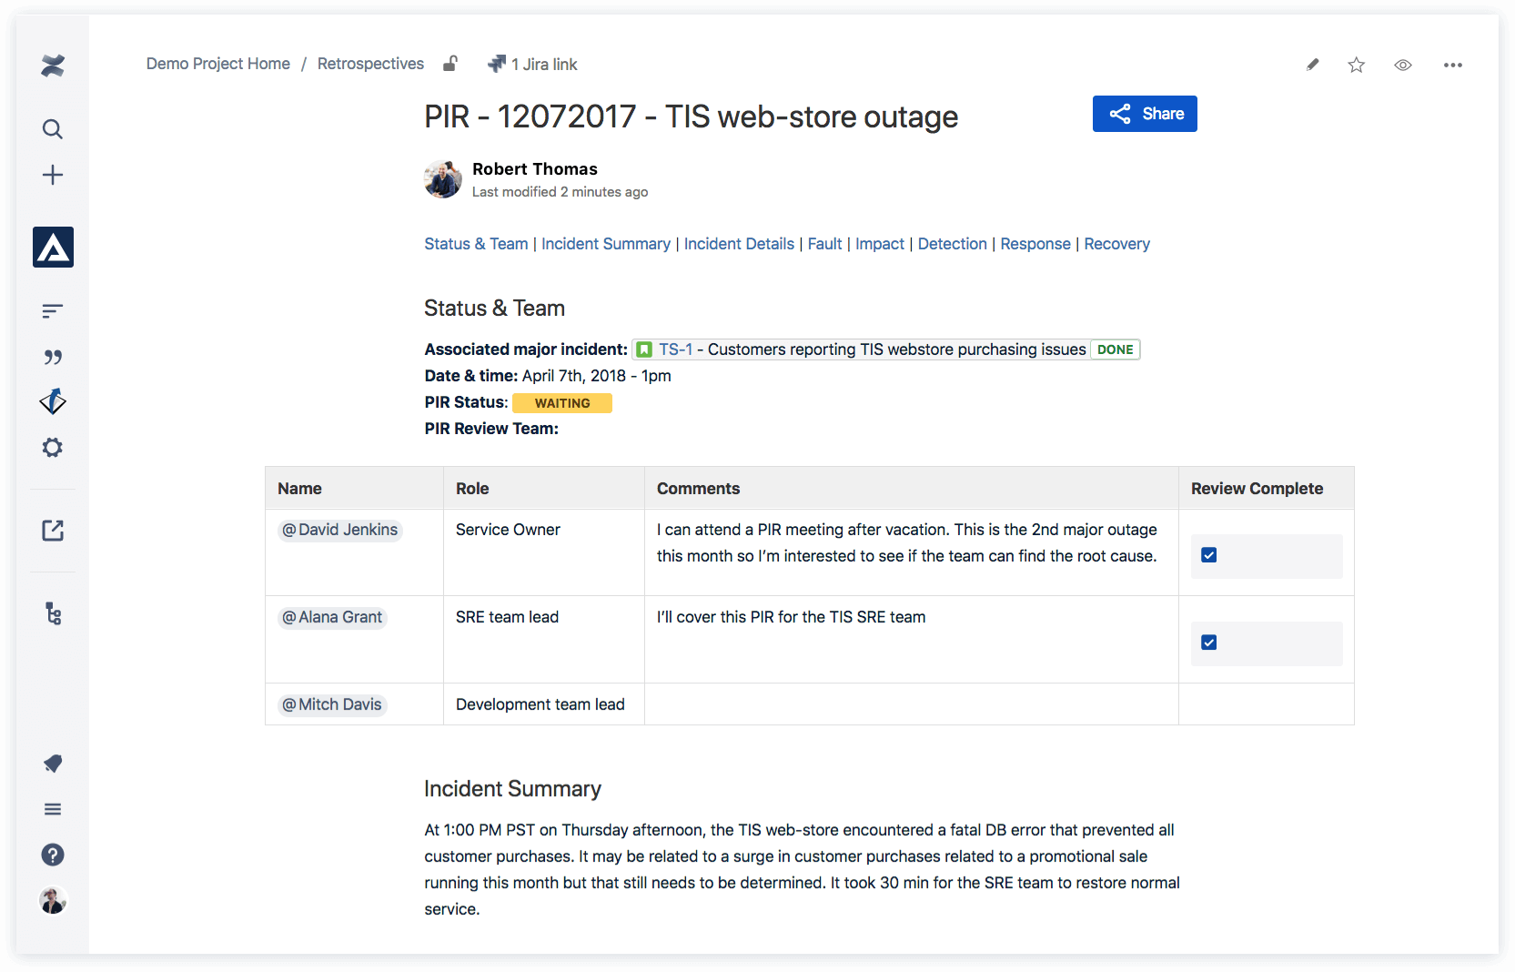Star this page as a favorite
The height and width of the screenshot is (972, 1515).
point(1356,65)
